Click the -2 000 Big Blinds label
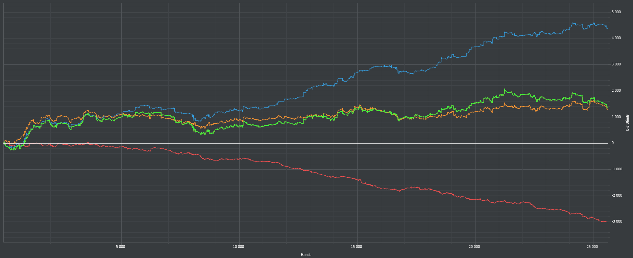 click(x=617, y=196)
